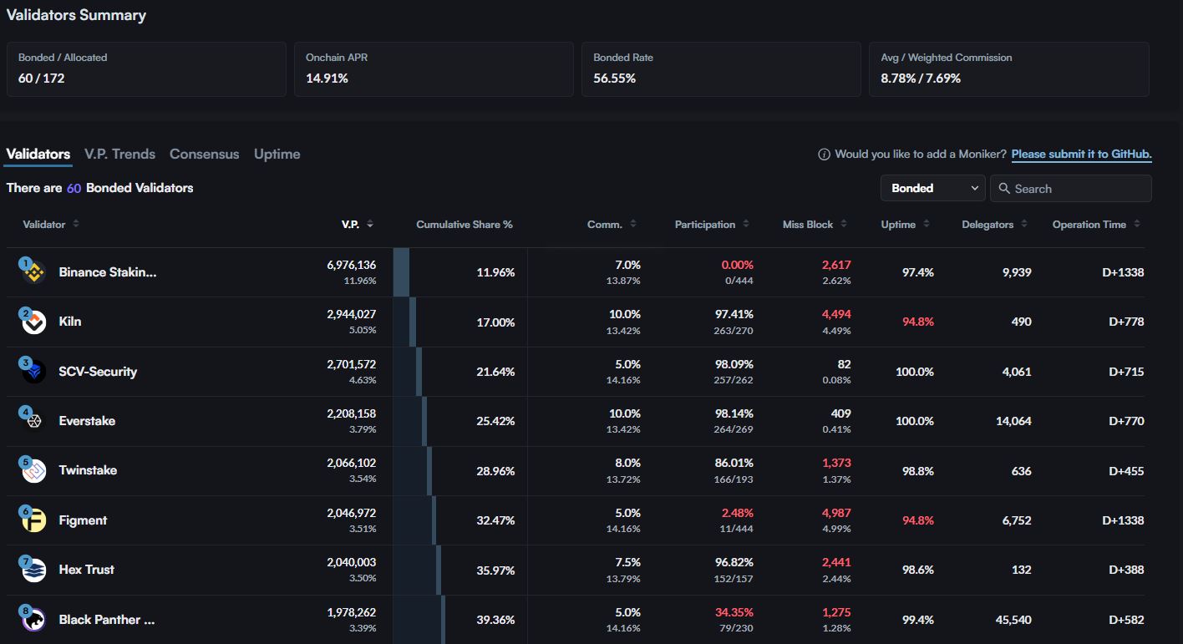Click the Everstake validator logo
Viewport: 1183px width, 644px height.
[x=34, y=421]
